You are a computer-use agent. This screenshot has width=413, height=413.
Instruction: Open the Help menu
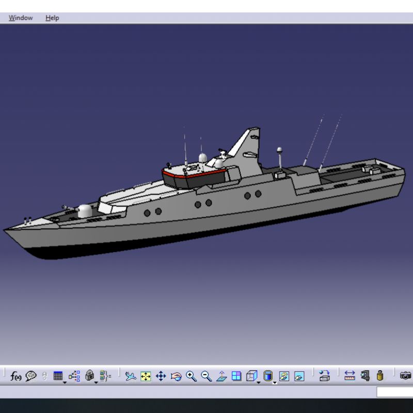(51, 17)
